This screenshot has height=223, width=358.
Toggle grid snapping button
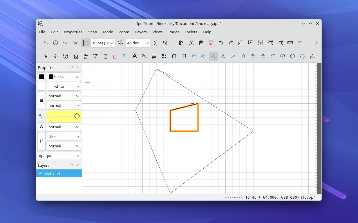point(85,43)
